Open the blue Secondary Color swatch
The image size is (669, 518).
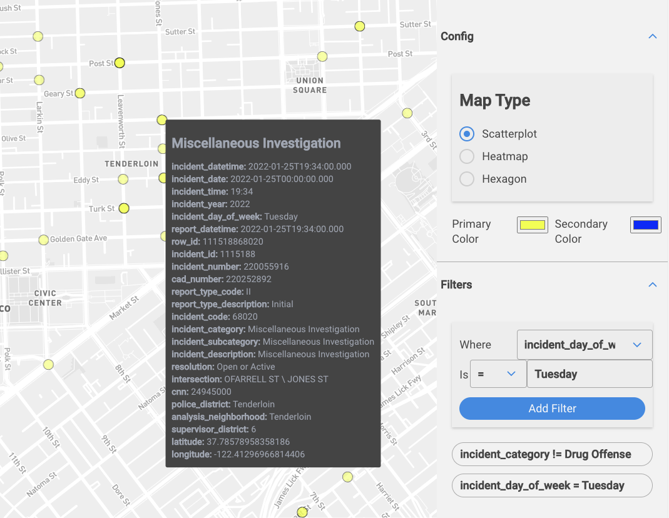click(646, 225)
